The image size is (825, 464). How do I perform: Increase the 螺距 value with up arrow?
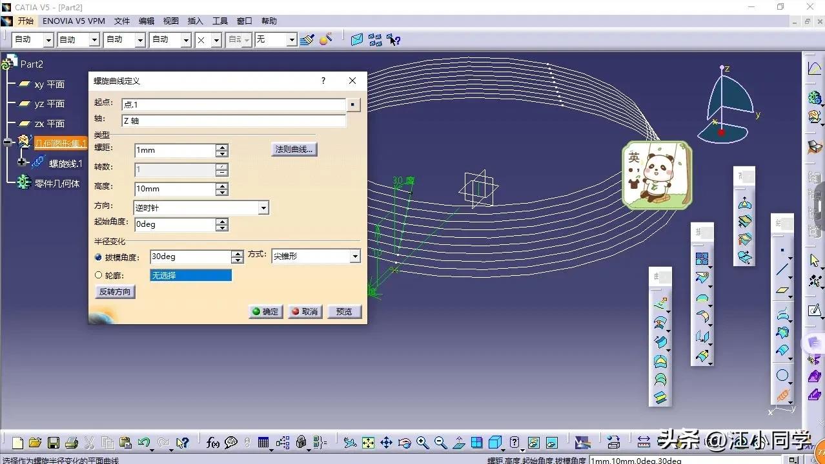[222, 147]
